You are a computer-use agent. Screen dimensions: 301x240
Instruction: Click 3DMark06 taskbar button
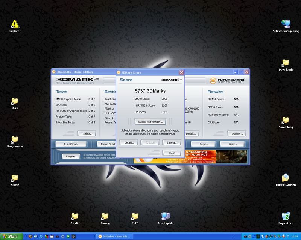coord(114,236)
